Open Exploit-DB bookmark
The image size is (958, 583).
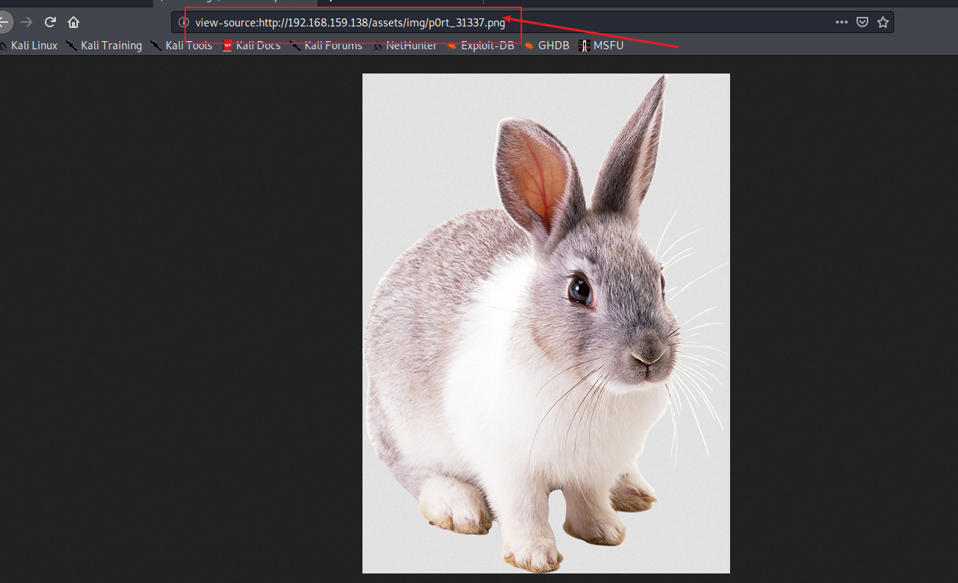[480, 46]
